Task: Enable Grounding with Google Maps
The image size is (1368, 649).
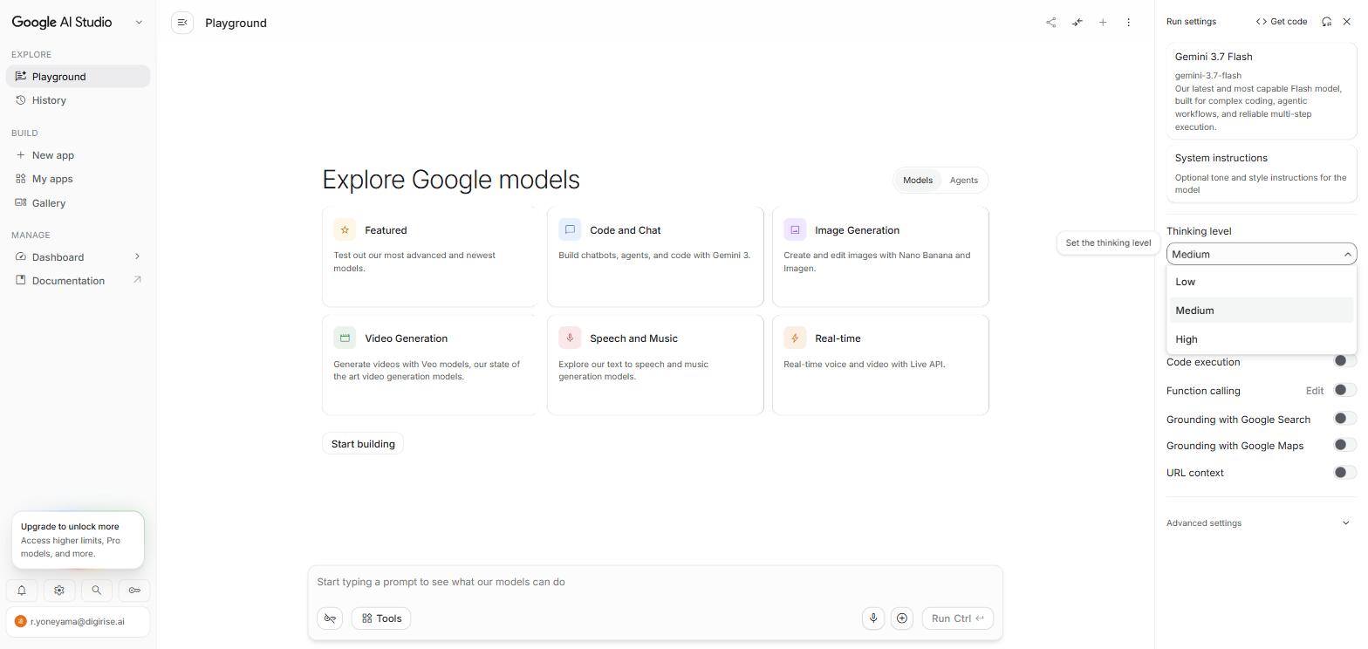Action: coord(1344,445)
